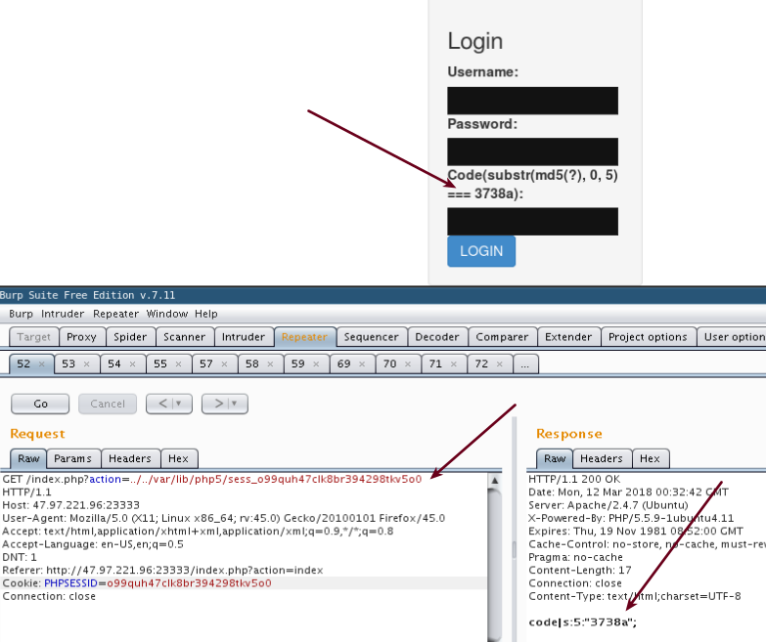Viewport: 766px width, 642px height.
Task: Switch to the Proxy tab
Action: 81,337
